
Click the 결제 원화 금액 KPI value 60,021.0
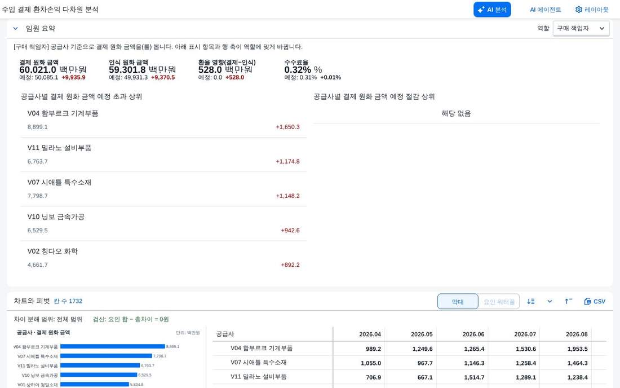[38, 70]
